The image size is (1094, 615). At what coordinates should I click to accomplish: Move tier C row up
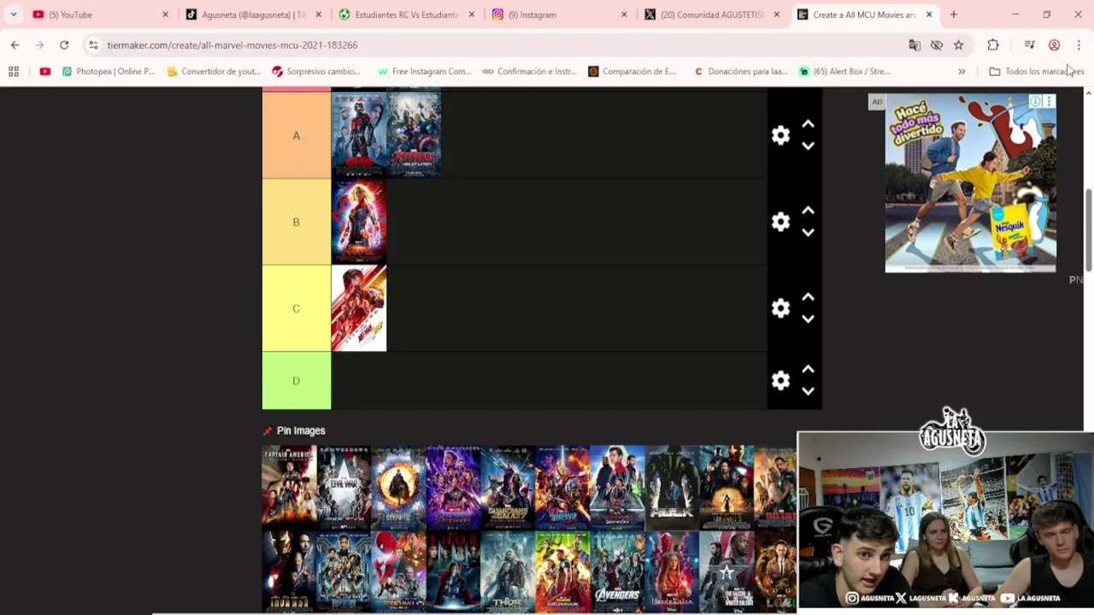click(x=808, y=297)
